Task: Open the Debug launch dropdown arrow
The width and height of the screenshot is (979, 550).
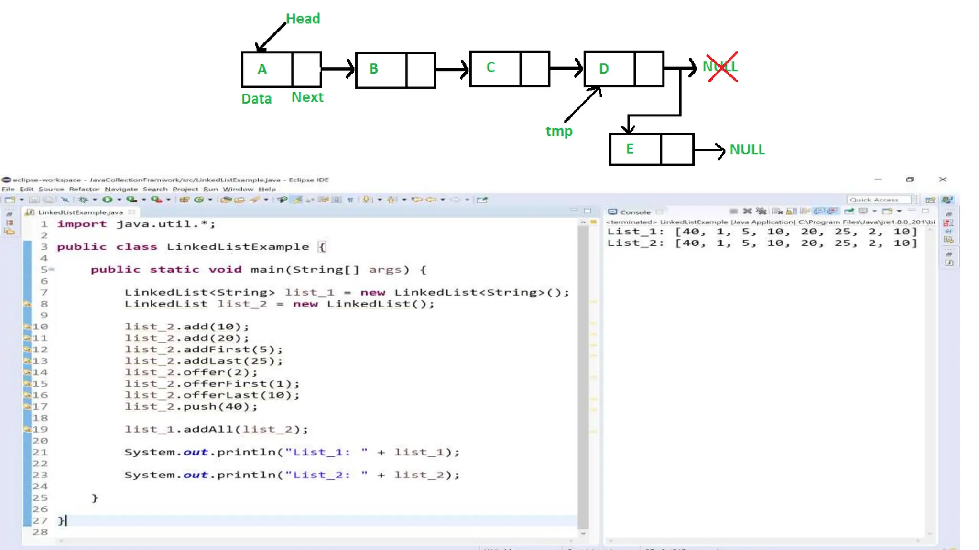Action: 95,200
